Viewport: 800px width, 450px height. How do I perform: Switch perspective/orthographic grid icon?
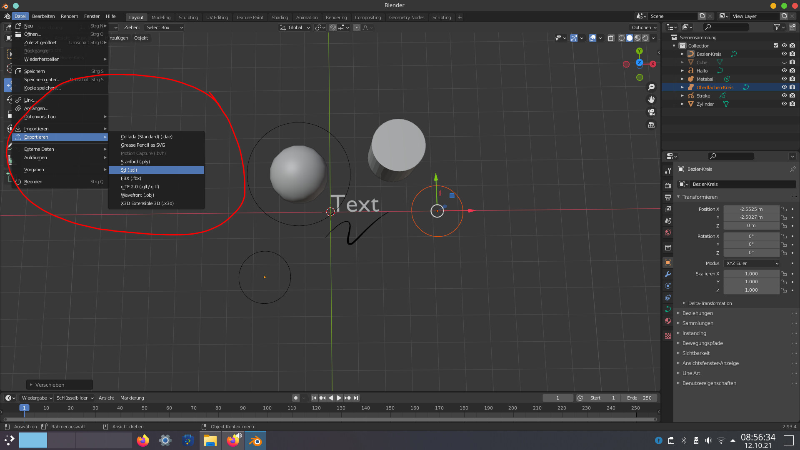point(651,125)
